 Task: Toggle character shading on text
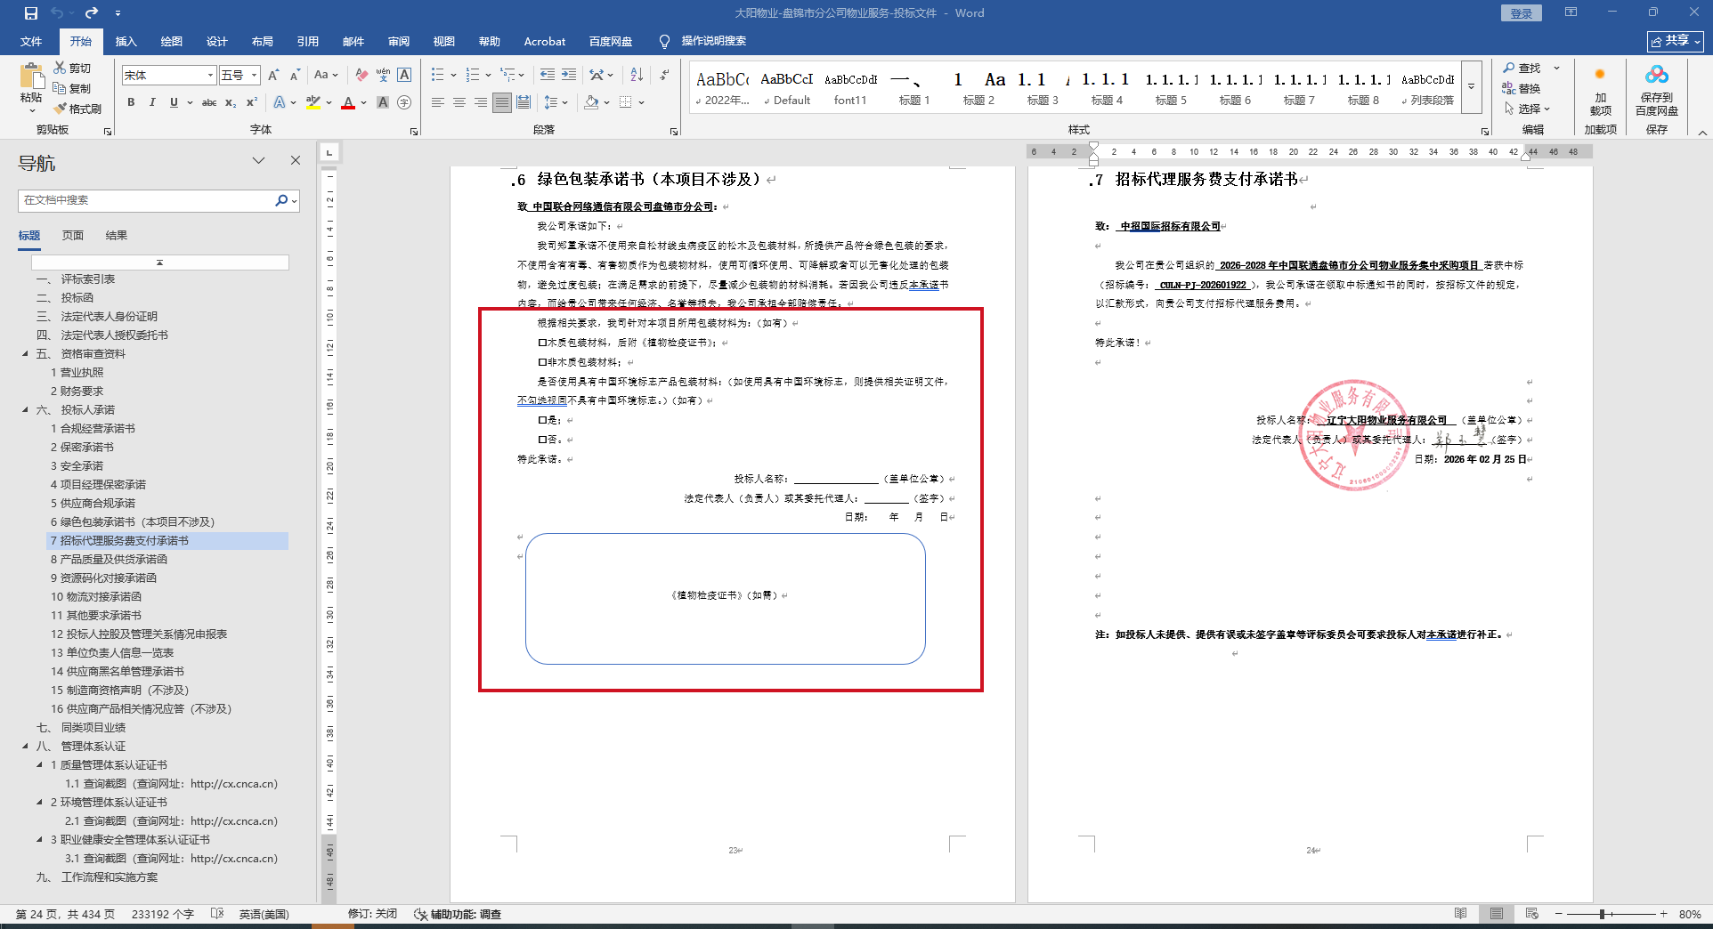[383, 102]
